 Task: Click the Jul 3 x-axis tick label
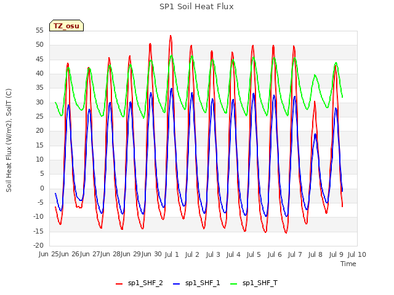coord(213,254)
